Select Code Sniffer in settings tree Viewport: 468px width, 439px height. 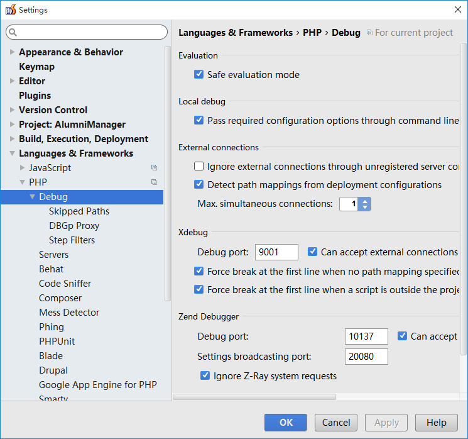point(65,284)
